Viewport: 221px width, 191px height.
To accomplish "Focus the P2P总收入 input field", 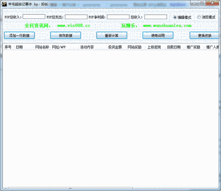I will click(x=34, y=17).
